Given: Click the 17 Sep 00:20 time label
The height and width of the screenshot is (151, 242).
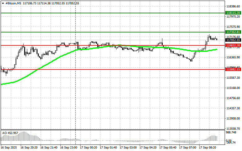Looking at the screenshot, I should point(89,148).
